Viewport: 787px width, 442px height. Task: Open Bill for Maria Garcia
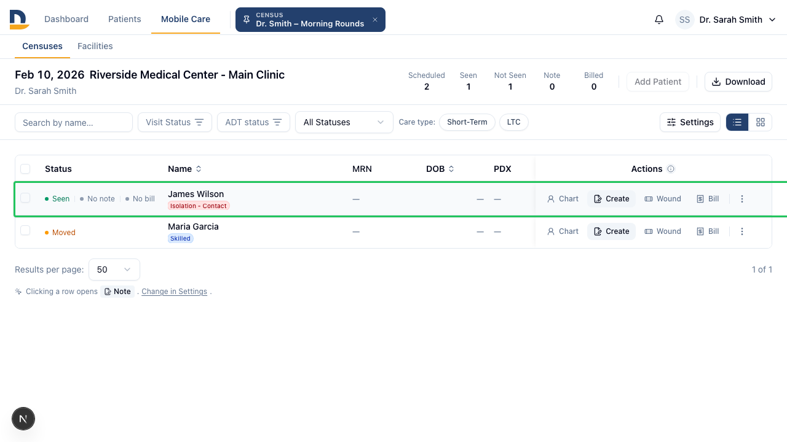pos(708,231)
